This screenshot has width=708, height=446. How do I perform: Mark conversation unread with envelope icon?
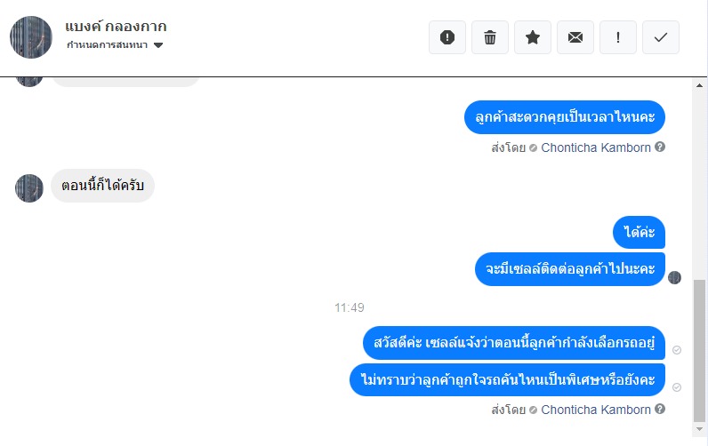point(575,37)
